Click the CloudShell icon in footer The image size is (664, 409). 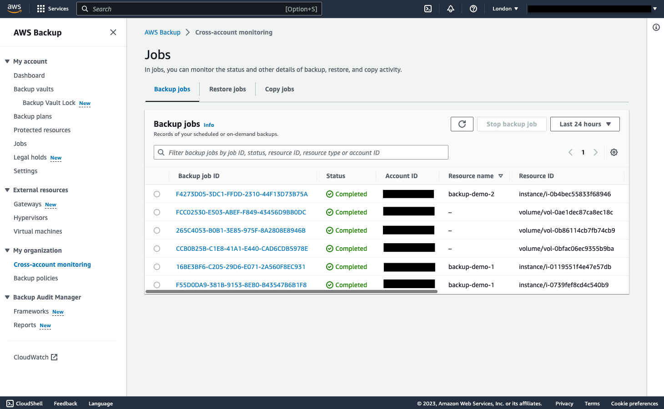(x=10, y=404)
